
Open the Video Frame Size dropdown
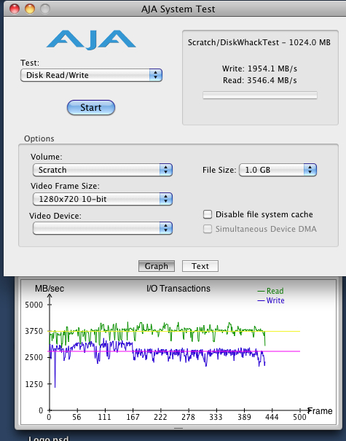102,199
